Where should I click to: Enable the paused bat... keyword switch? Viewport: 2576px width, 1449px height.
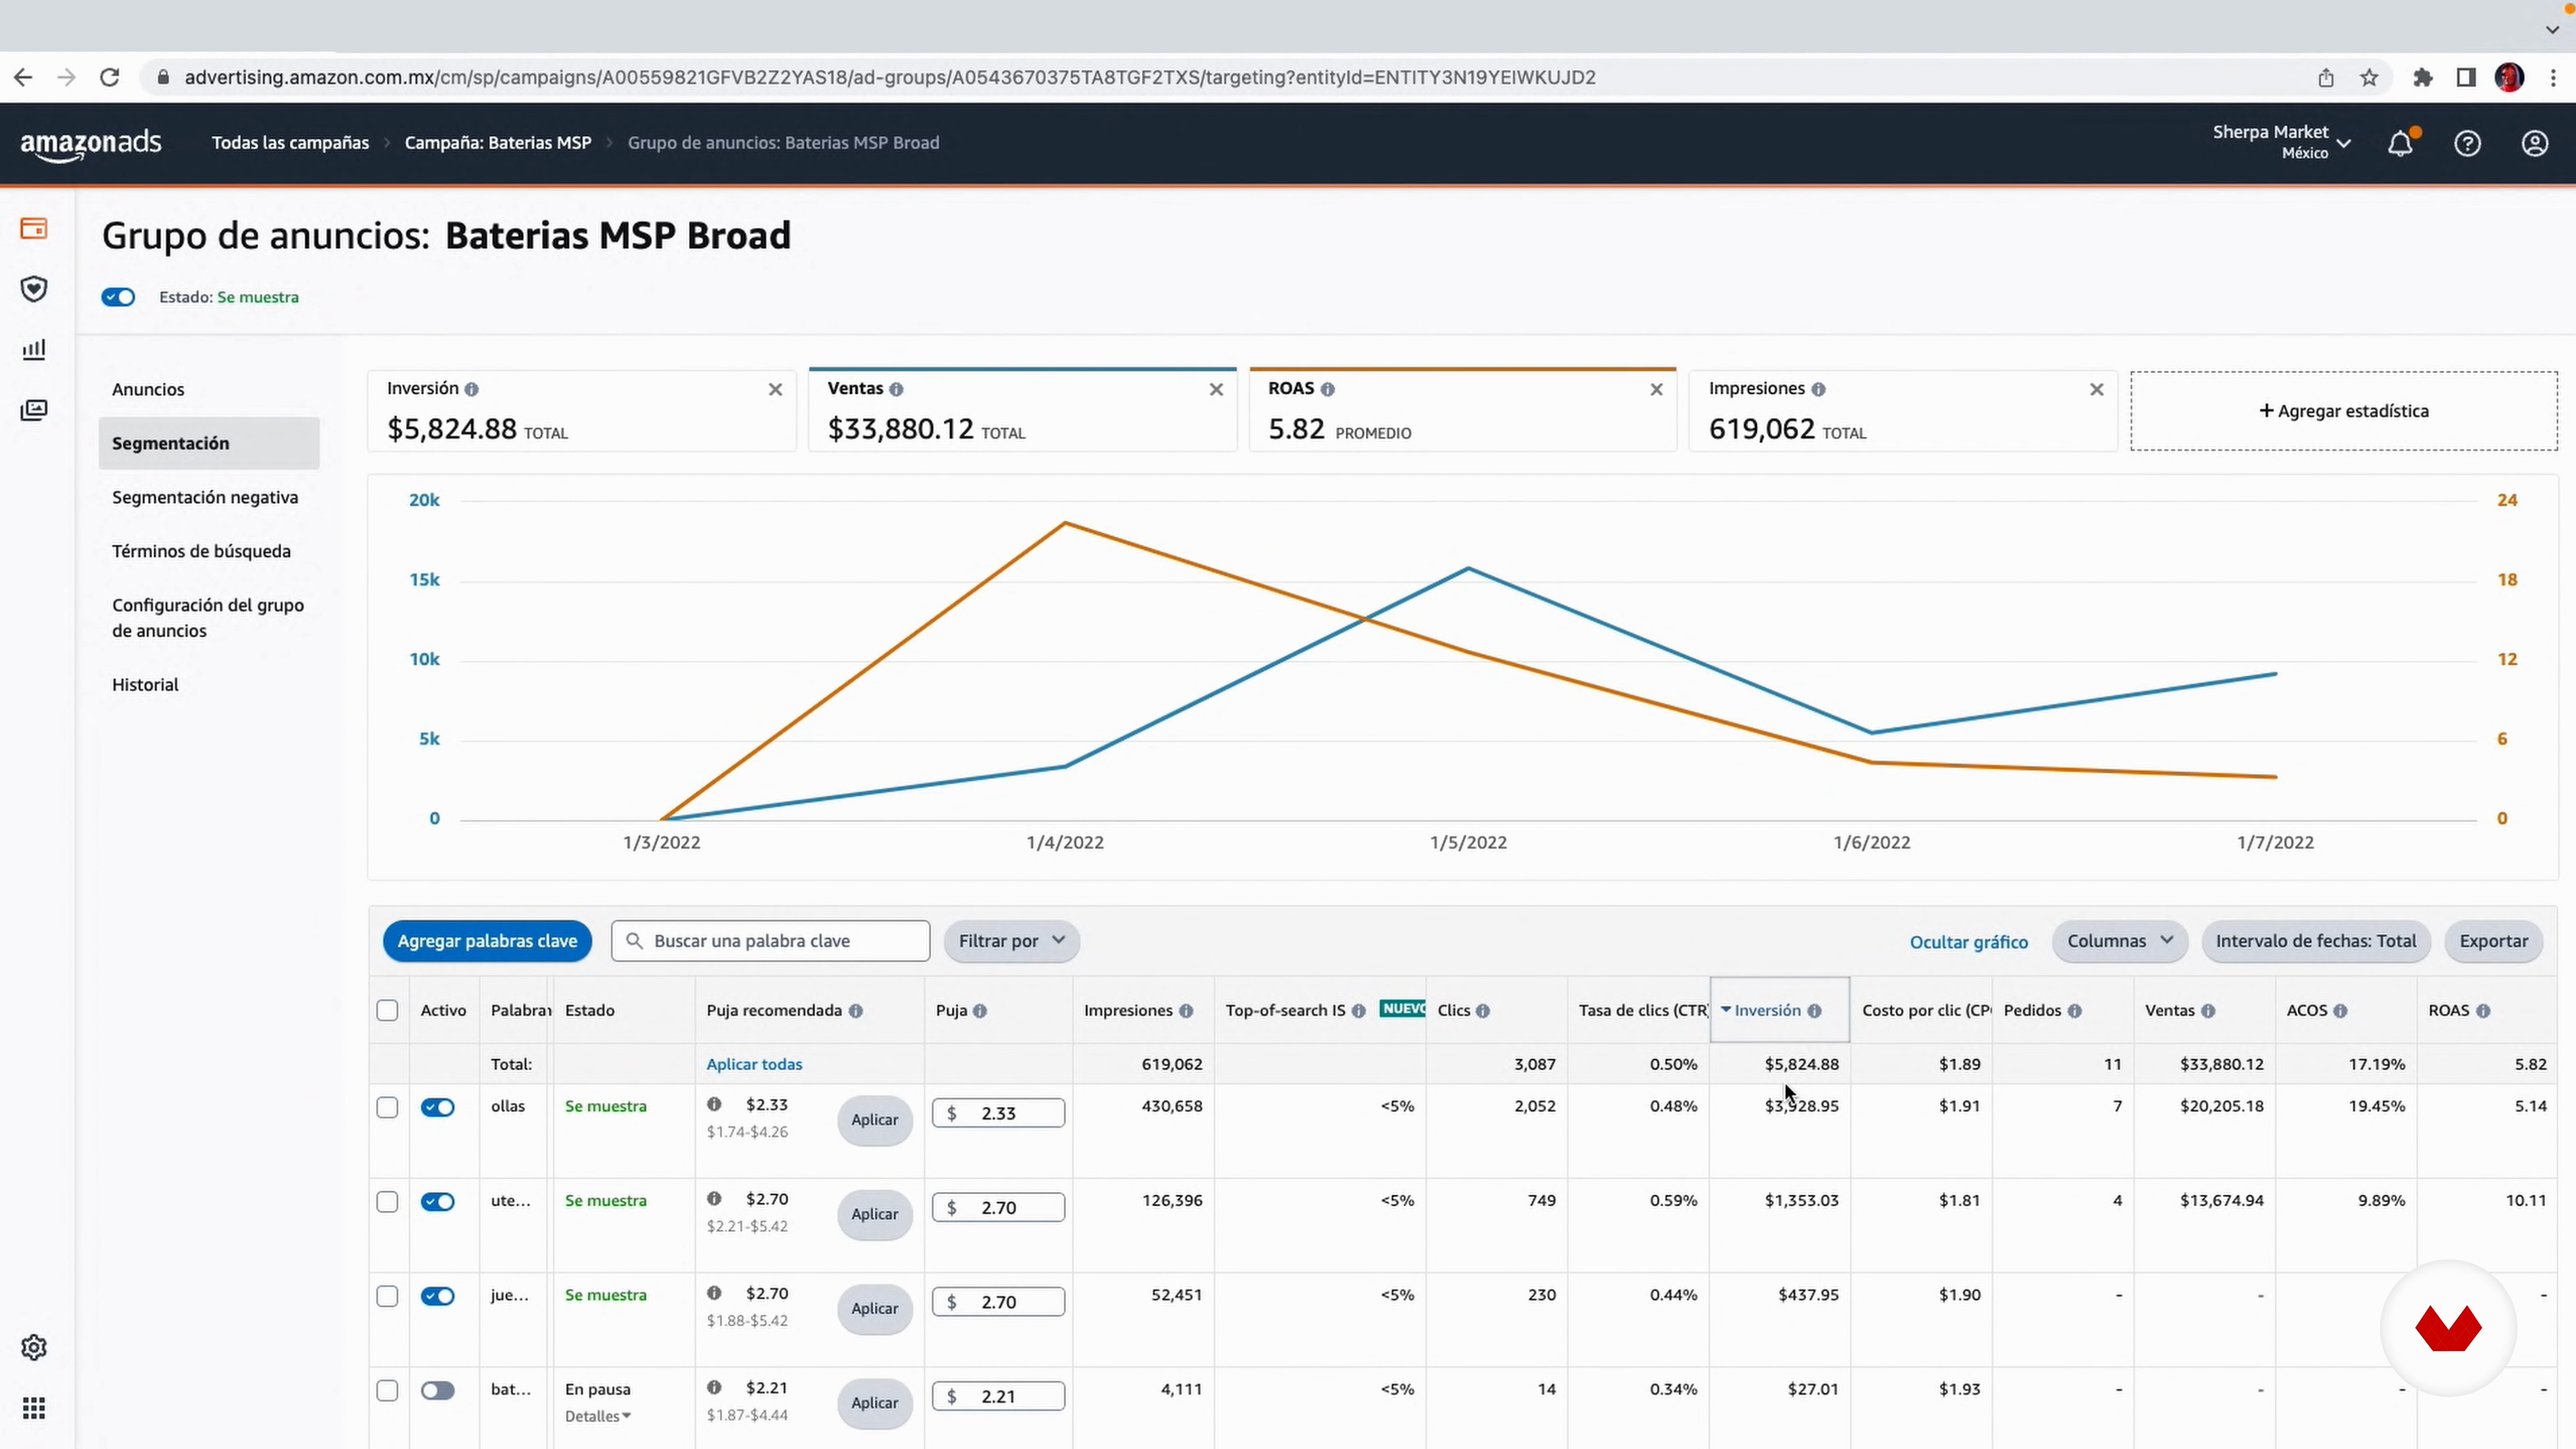tap(438, 1391)
